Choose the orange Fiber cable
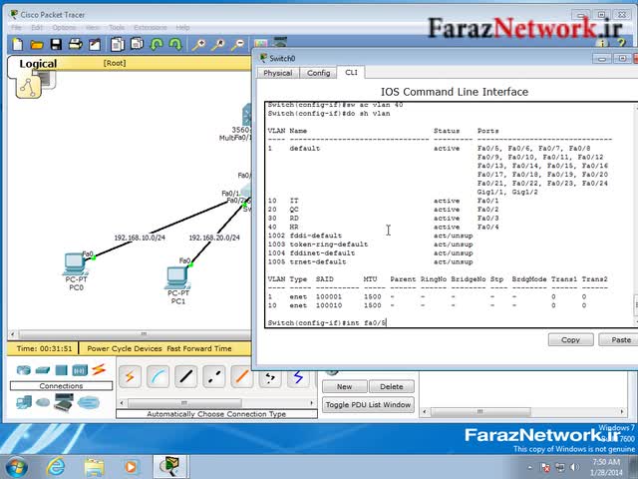 (242, 377)
